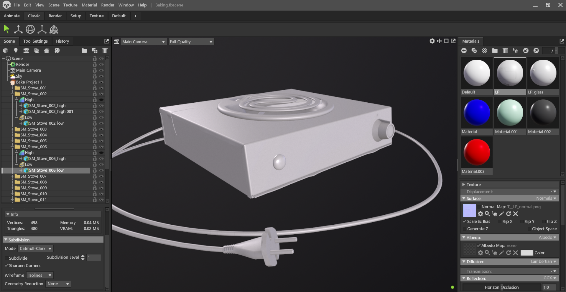This screenshot has width=566, height=292.
Task: Locate Albedo Map file with magnifier icon
Action: click(x=488, y=253)
